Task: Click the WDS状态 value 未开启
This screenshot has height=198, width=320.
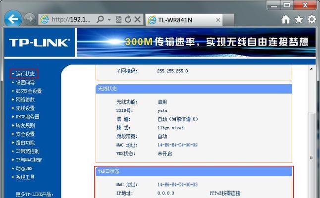Action: click(164, 153)
